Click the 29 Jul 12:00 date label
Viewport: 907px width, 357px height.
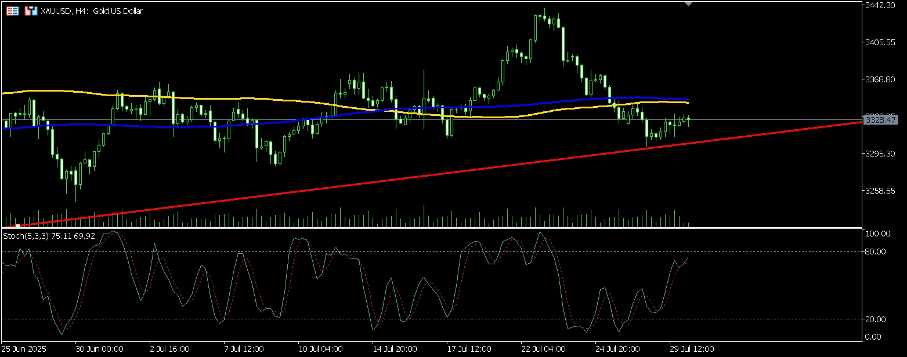(x=692, y=349)
